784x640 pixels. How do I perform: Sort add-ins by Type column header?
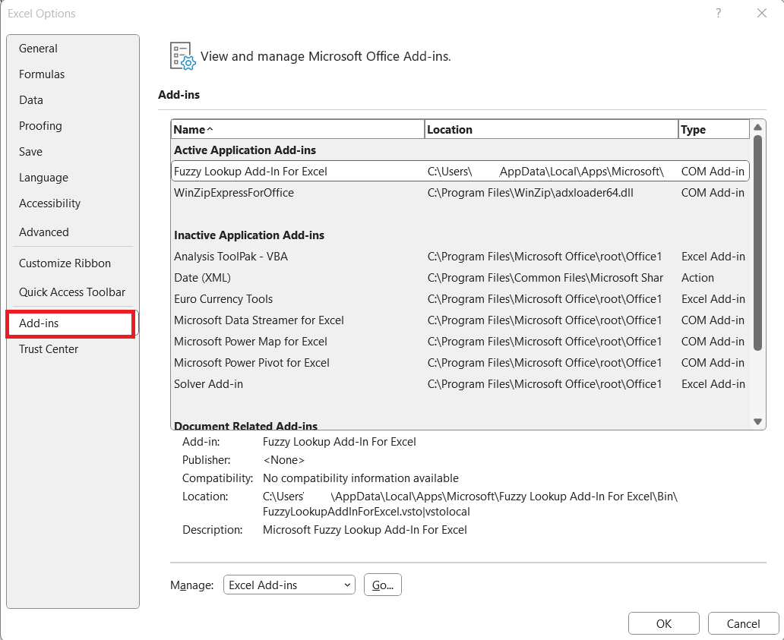pyautogui.click(x=714, y=129)
